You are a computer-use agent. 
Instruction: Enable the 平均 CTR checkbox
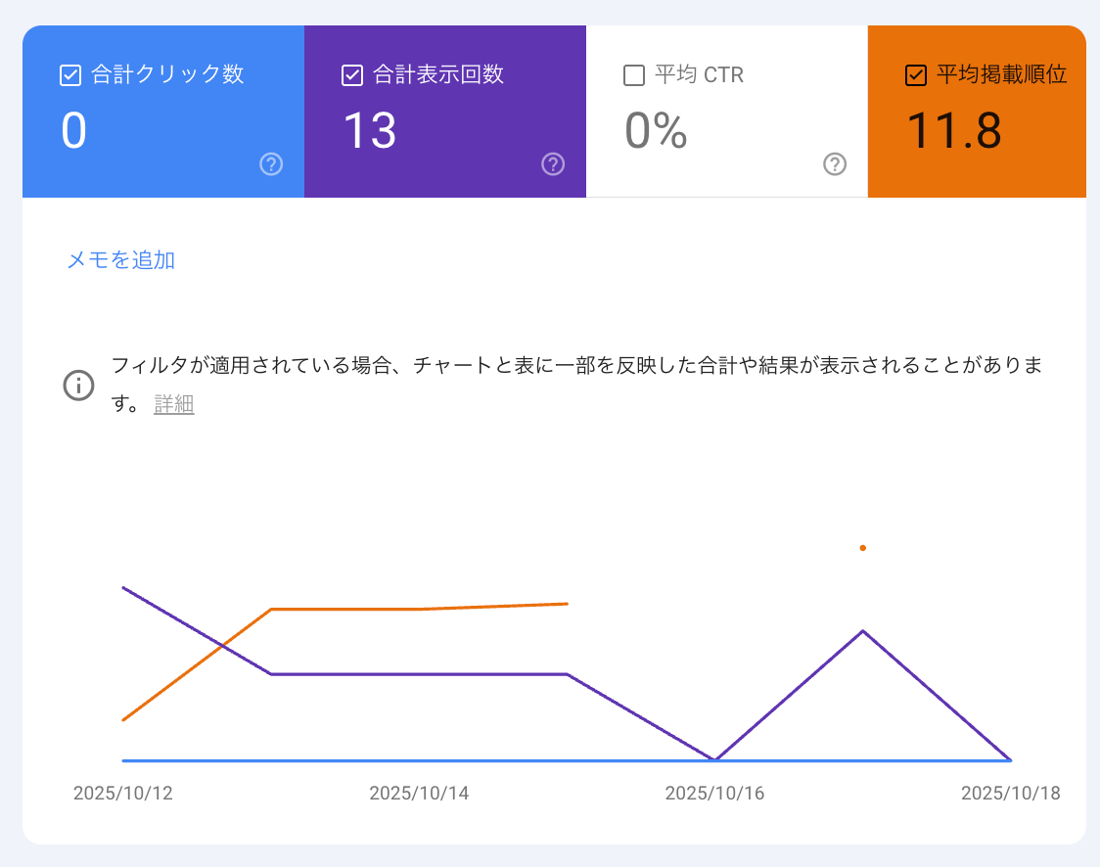(634, 75)
